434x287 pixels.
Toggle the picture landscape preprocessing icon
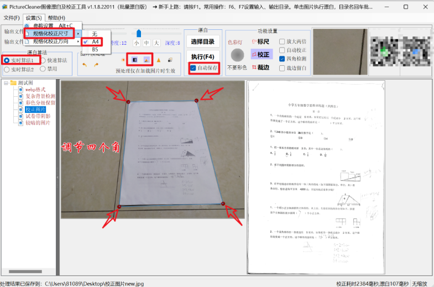click(x=147, y=60)
